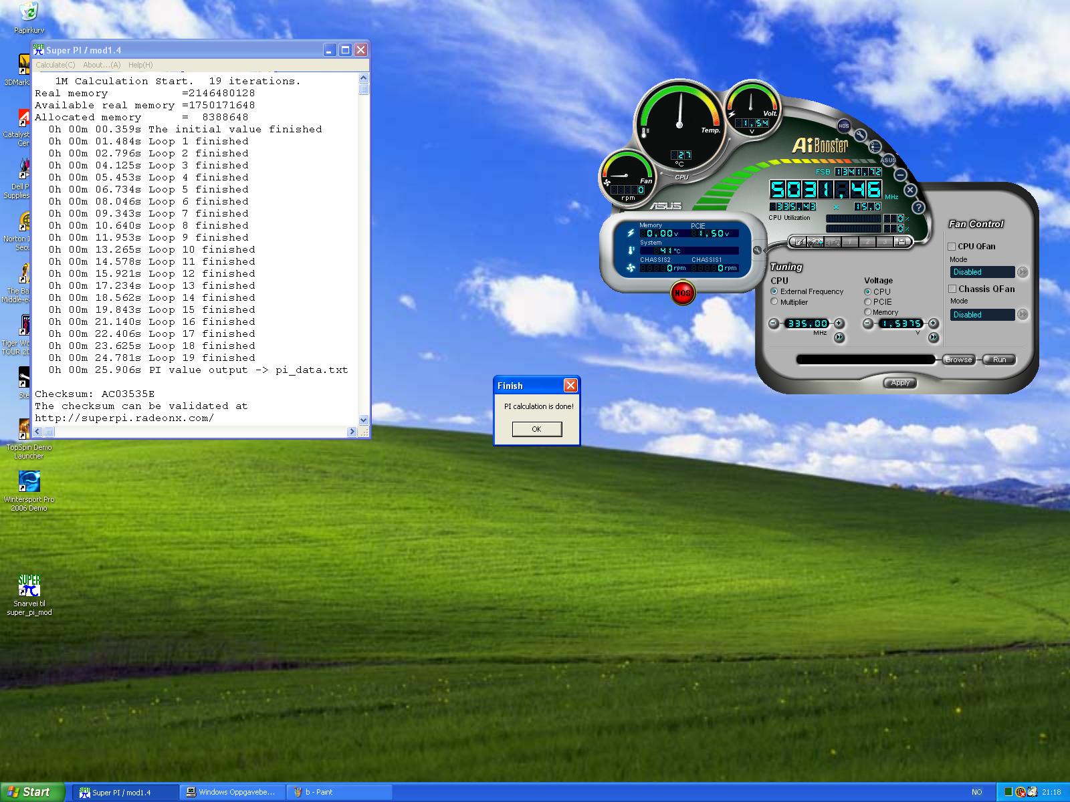Select CPU voltage radio button

[867, 291]
